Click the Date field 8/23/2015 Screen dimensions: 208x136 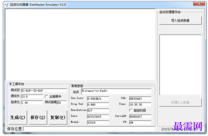[x=98, y=117]
